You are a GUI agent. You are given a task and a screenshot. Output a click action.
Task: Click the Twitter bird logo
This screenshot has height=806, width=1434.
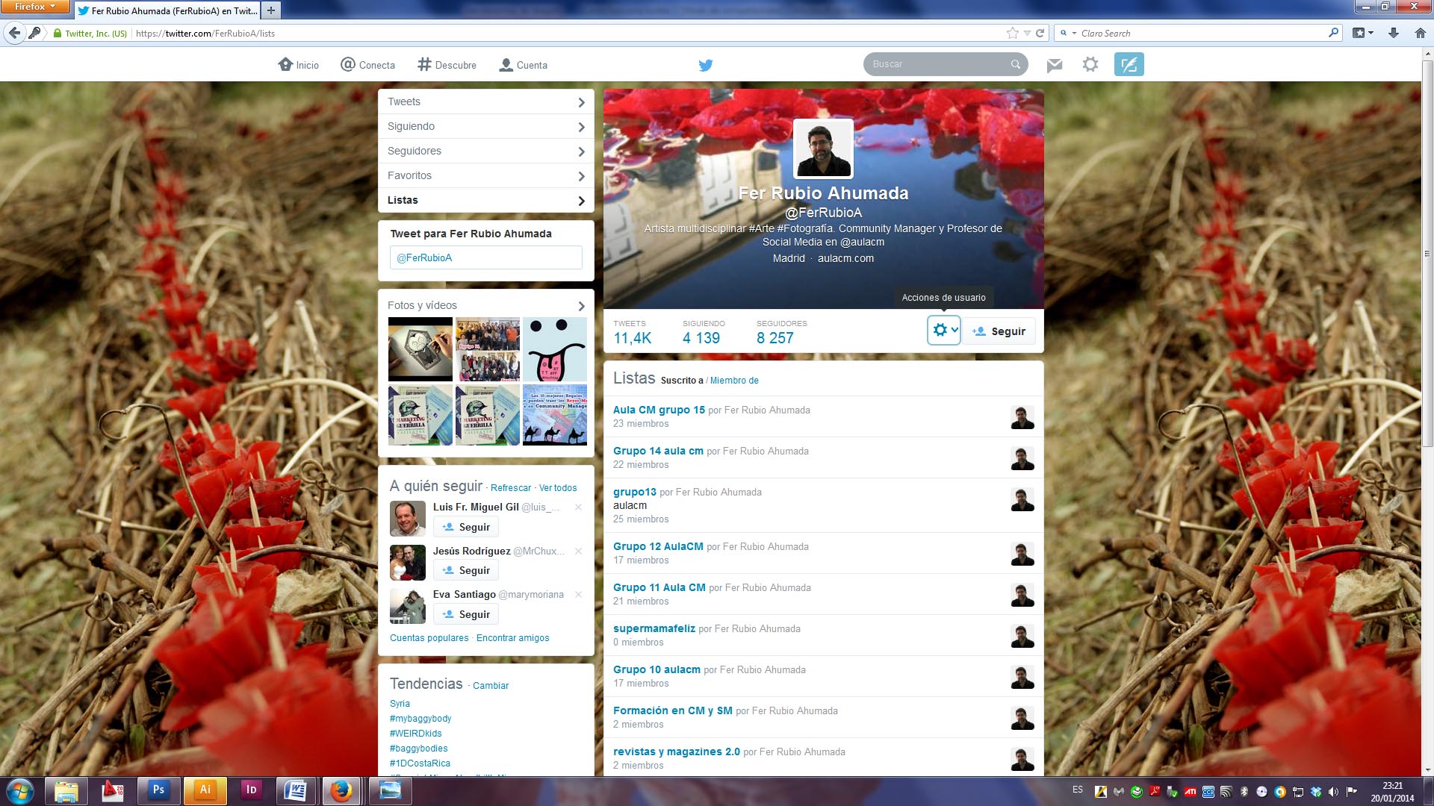(705, 65)
